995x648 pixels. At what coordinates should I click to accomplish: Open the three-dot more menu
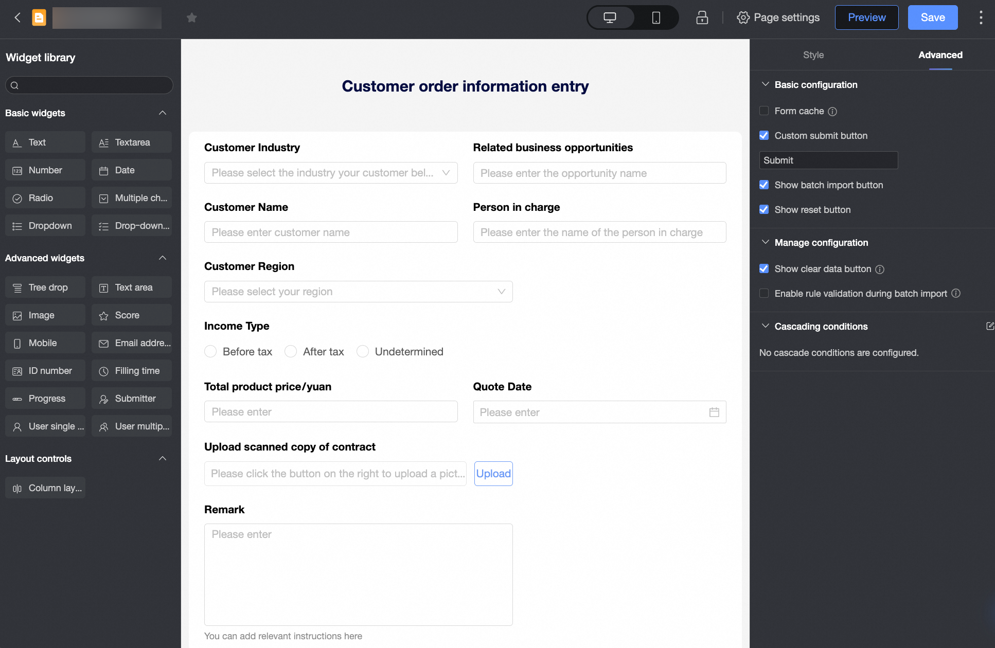981,18
